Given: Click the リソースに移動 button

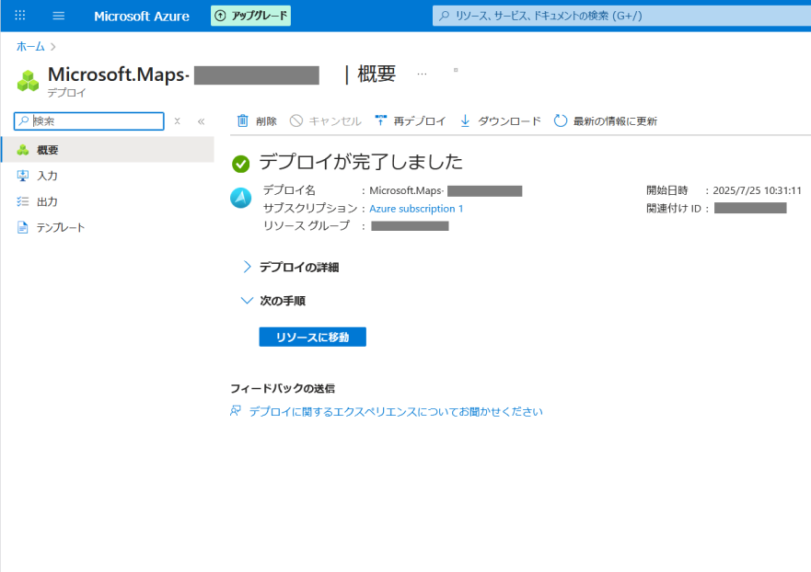Looking at the screenshot, I should coord(312,337).
